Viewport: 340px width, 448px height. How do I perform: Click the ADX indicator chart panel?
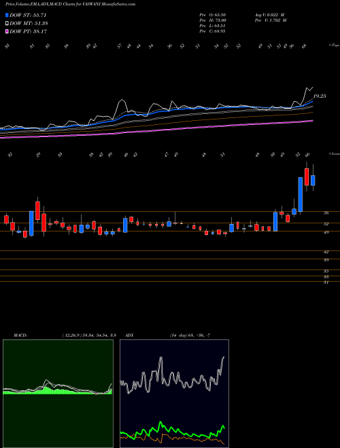click(174, 394)
